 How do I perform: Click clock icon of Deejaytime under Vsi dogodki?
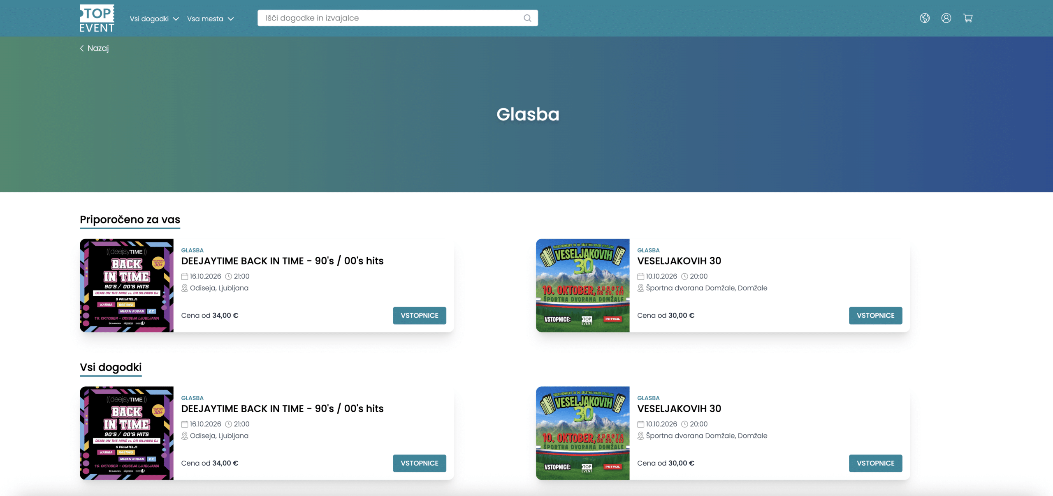click(x=229, y=424)
